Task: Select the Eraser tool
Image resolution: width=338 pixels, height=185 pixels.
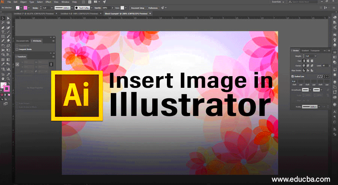Action: point(8,41)
